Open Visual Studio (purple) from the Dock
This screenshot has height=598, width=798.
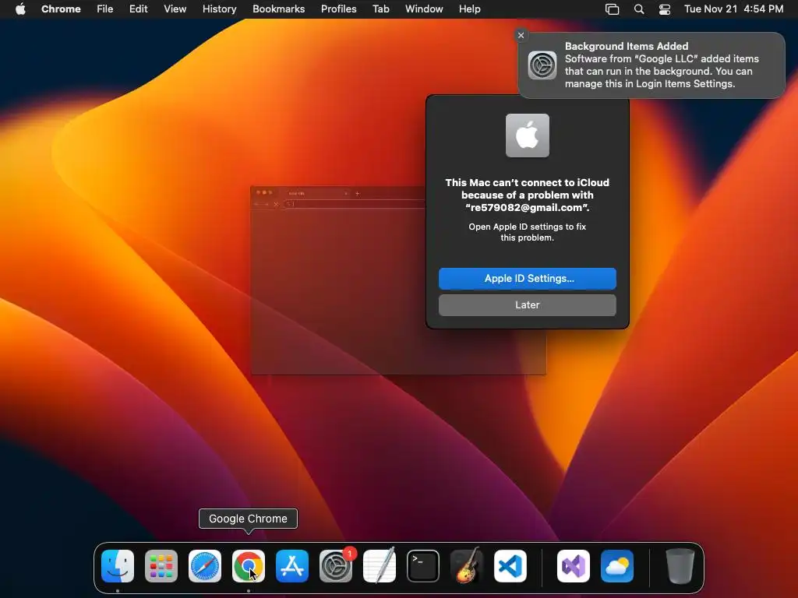click(574, 566)
